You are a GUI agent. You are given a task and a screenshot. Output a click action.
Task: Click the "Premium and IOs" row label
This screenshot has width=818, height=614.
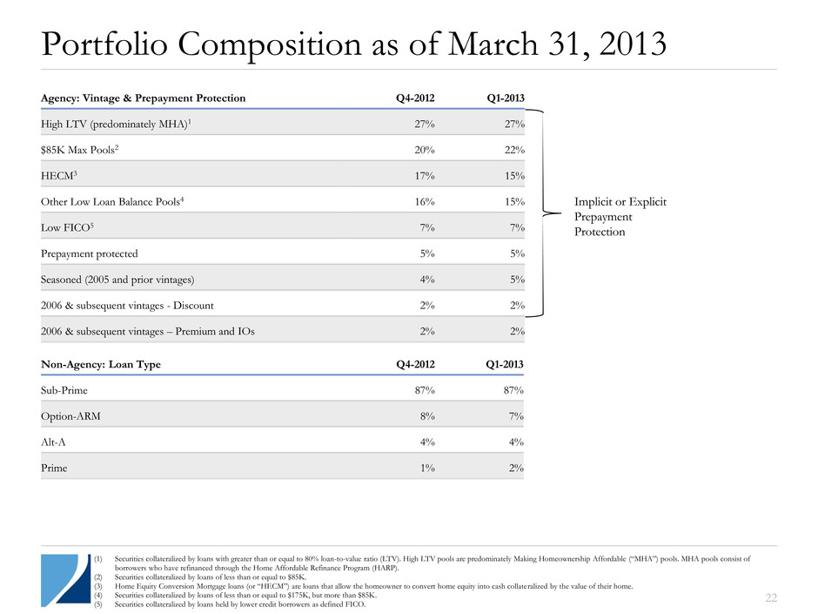(148, 331)
